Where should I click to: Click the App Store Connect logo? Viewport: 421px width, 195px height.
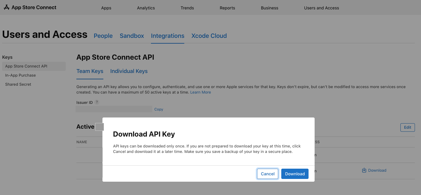[30, 7]
